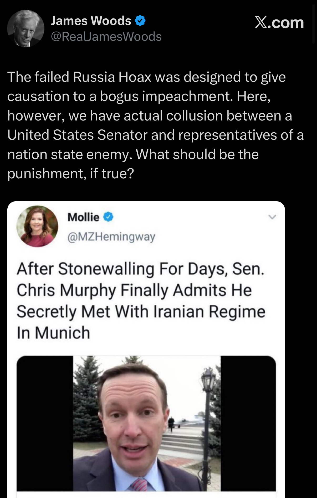
Task: Click the blue verified badge beside James Woods
Action: (140, 21)
